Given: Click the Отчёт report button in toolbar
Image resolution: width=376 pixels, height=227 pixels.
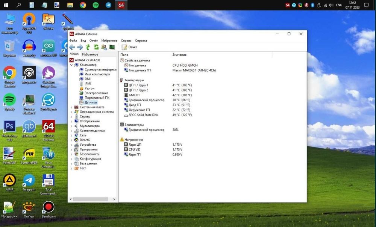Looking at the screenshot, I should click(x=129, y=47).
